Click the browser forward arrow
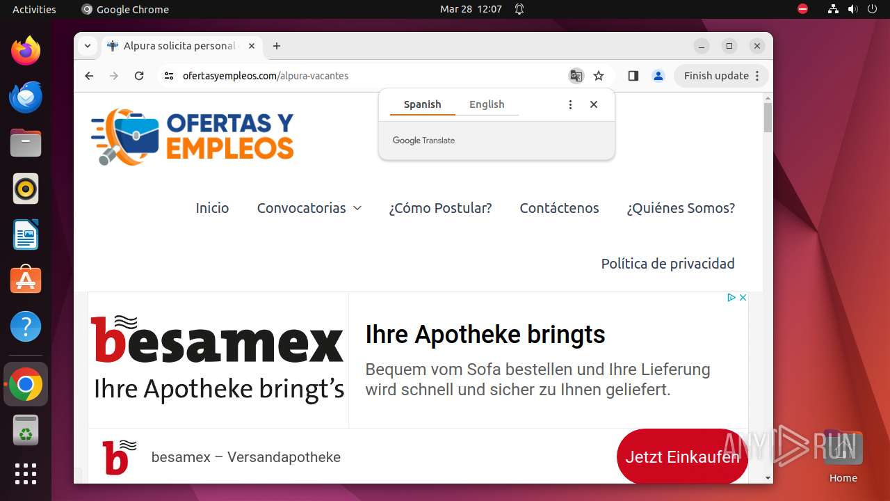The image size is (890, 501). click(x=114, y=76)
